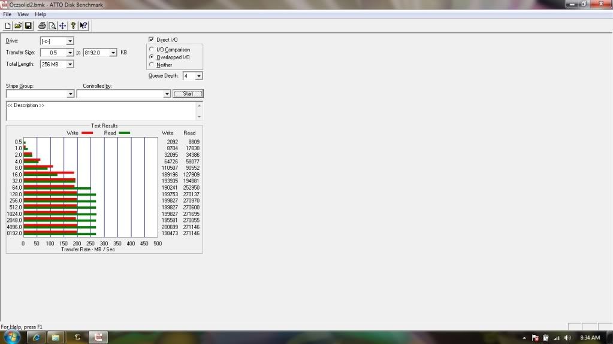This screenshot has height=344, width=613.
Task: Open the Queue Depth dropdown
Action: 198,76
